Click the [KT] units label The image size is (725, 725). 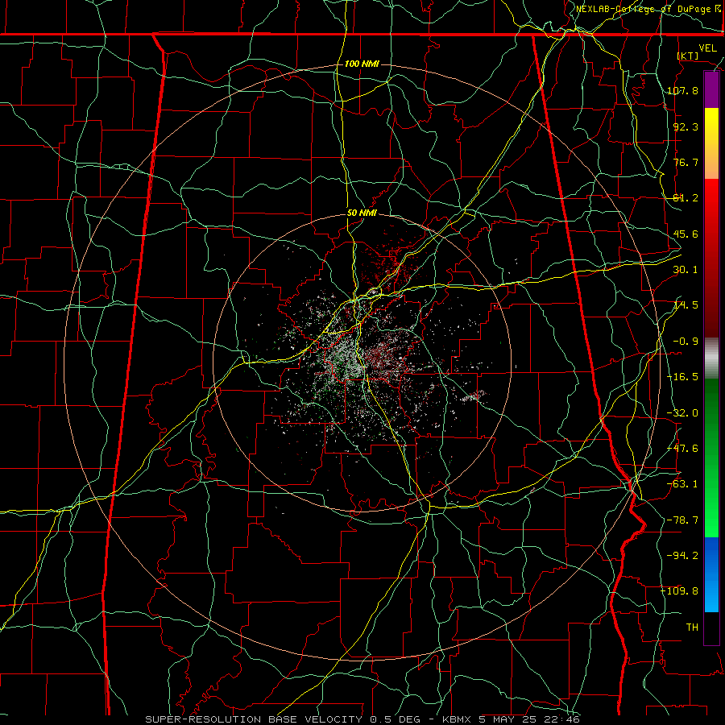(688, 56)
